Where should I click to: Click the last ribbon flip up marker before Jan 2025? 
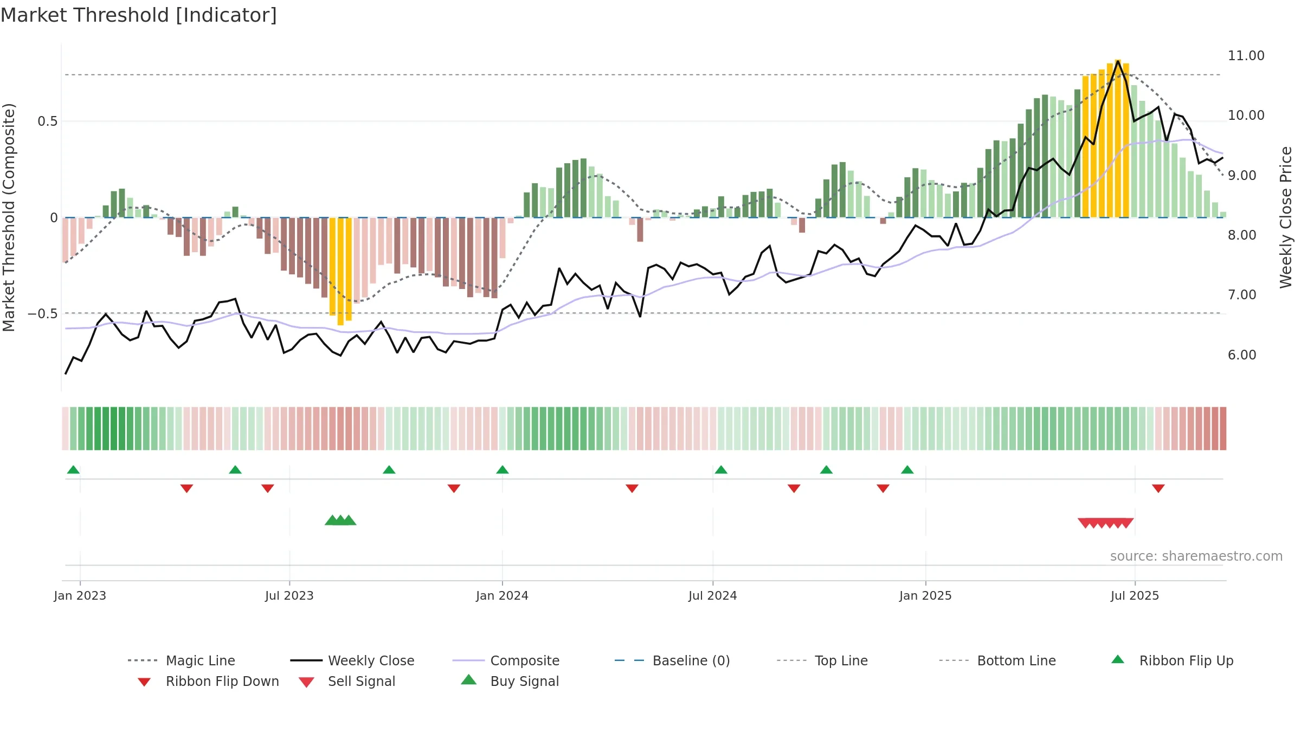click(907, 470)
